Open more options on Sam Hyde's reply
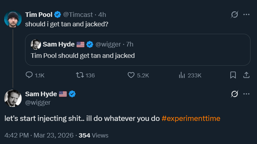 click(247, 94)
